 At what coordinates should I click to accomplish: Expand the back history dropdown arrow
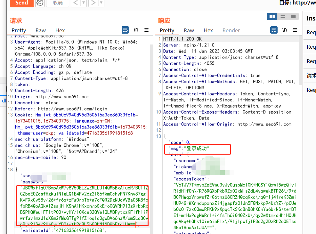point(83,3)
